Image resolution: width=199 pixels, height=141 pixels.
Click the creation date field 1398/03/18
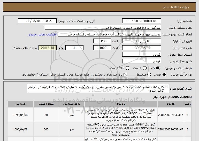pyautogui.click(x=142, y=41)
